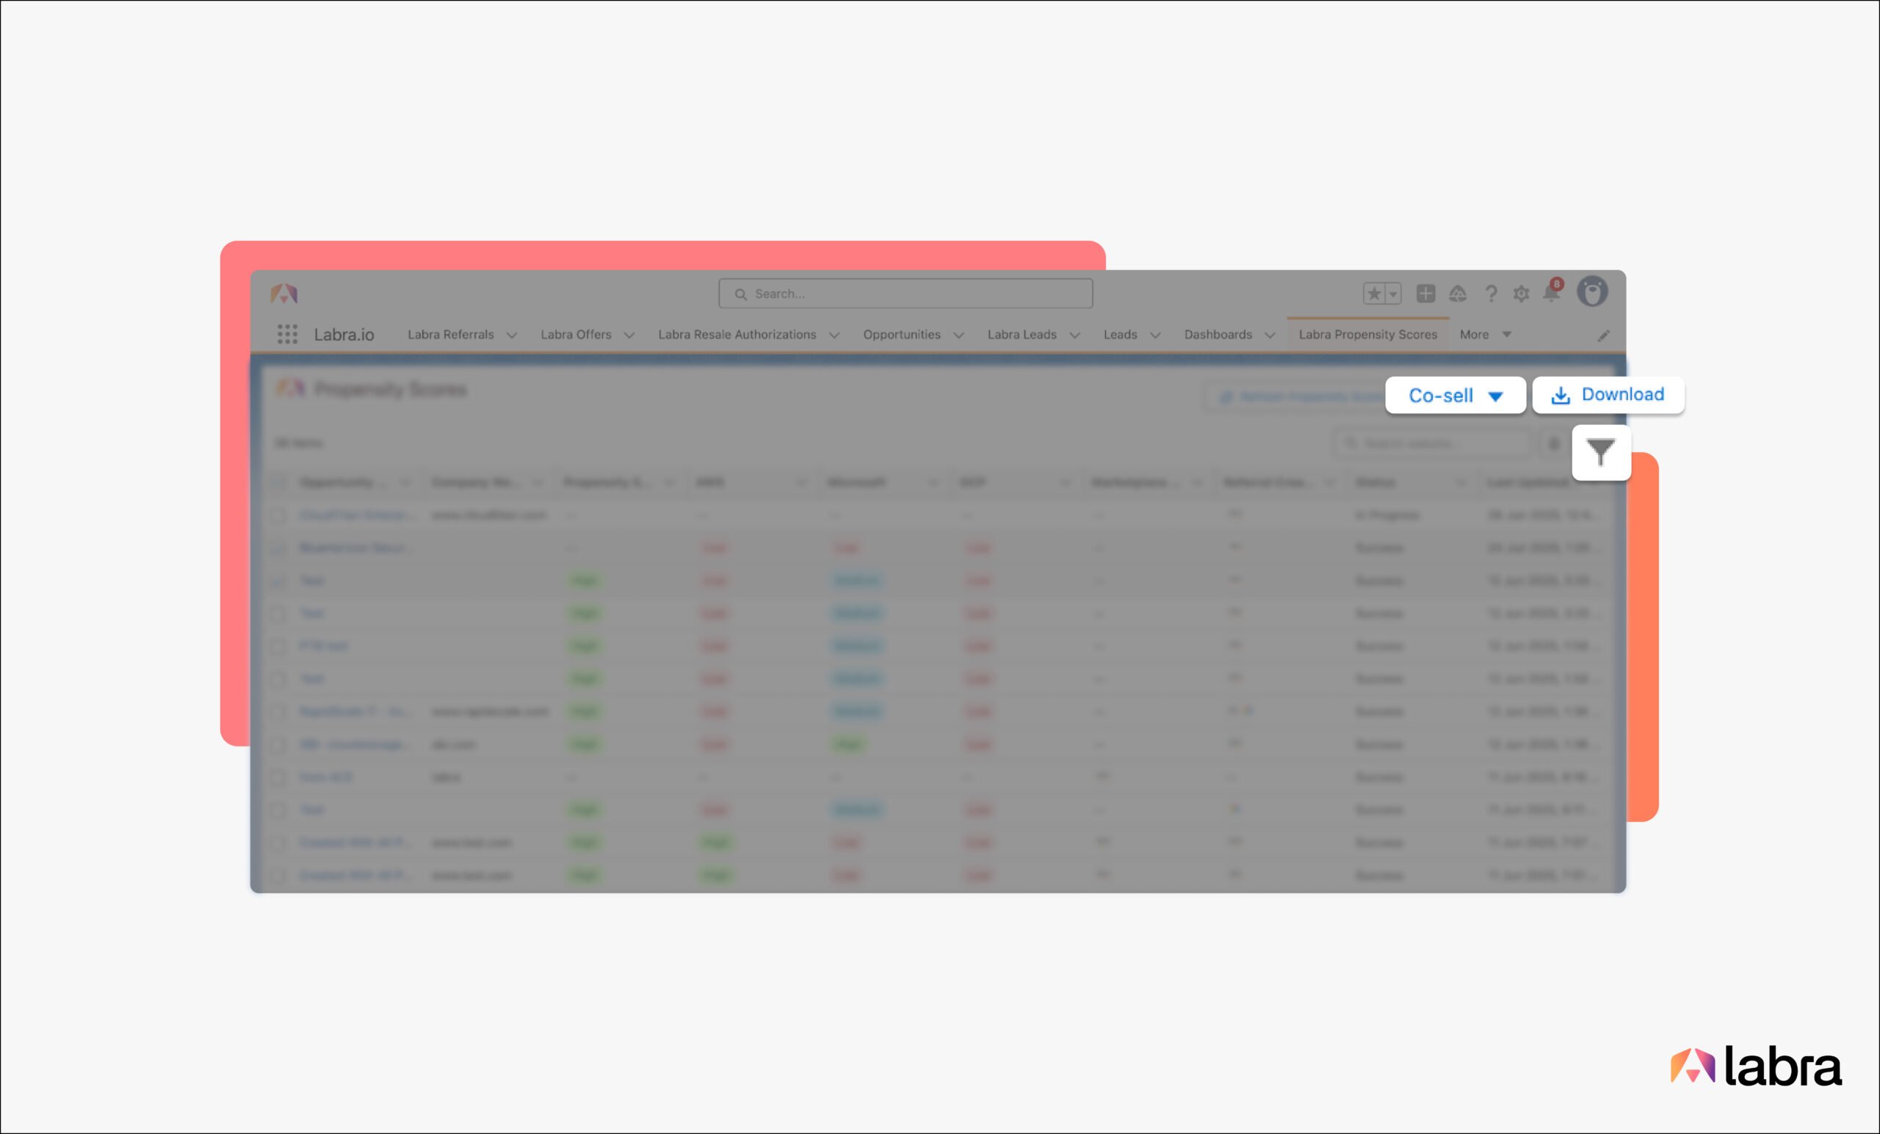
Task: Expand the Dashboards chevron menu
Action: click(1270, 335)
